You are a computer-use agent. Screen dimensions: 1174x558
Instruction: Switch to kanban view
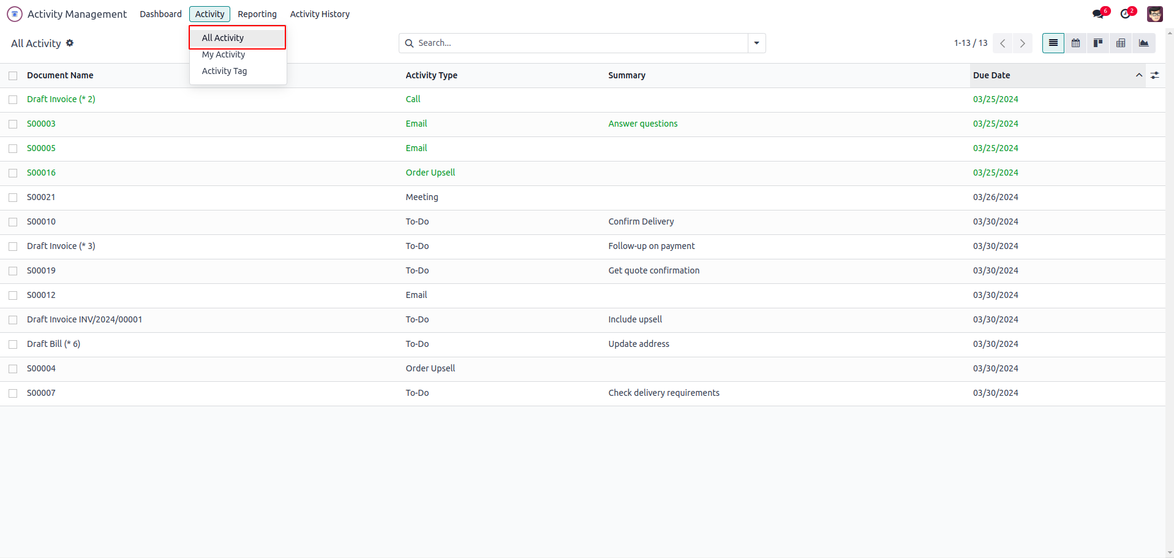coord(1098,43)
